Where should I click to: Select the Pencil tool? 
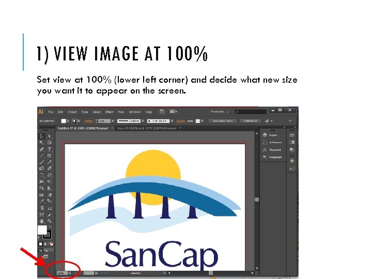50,162
